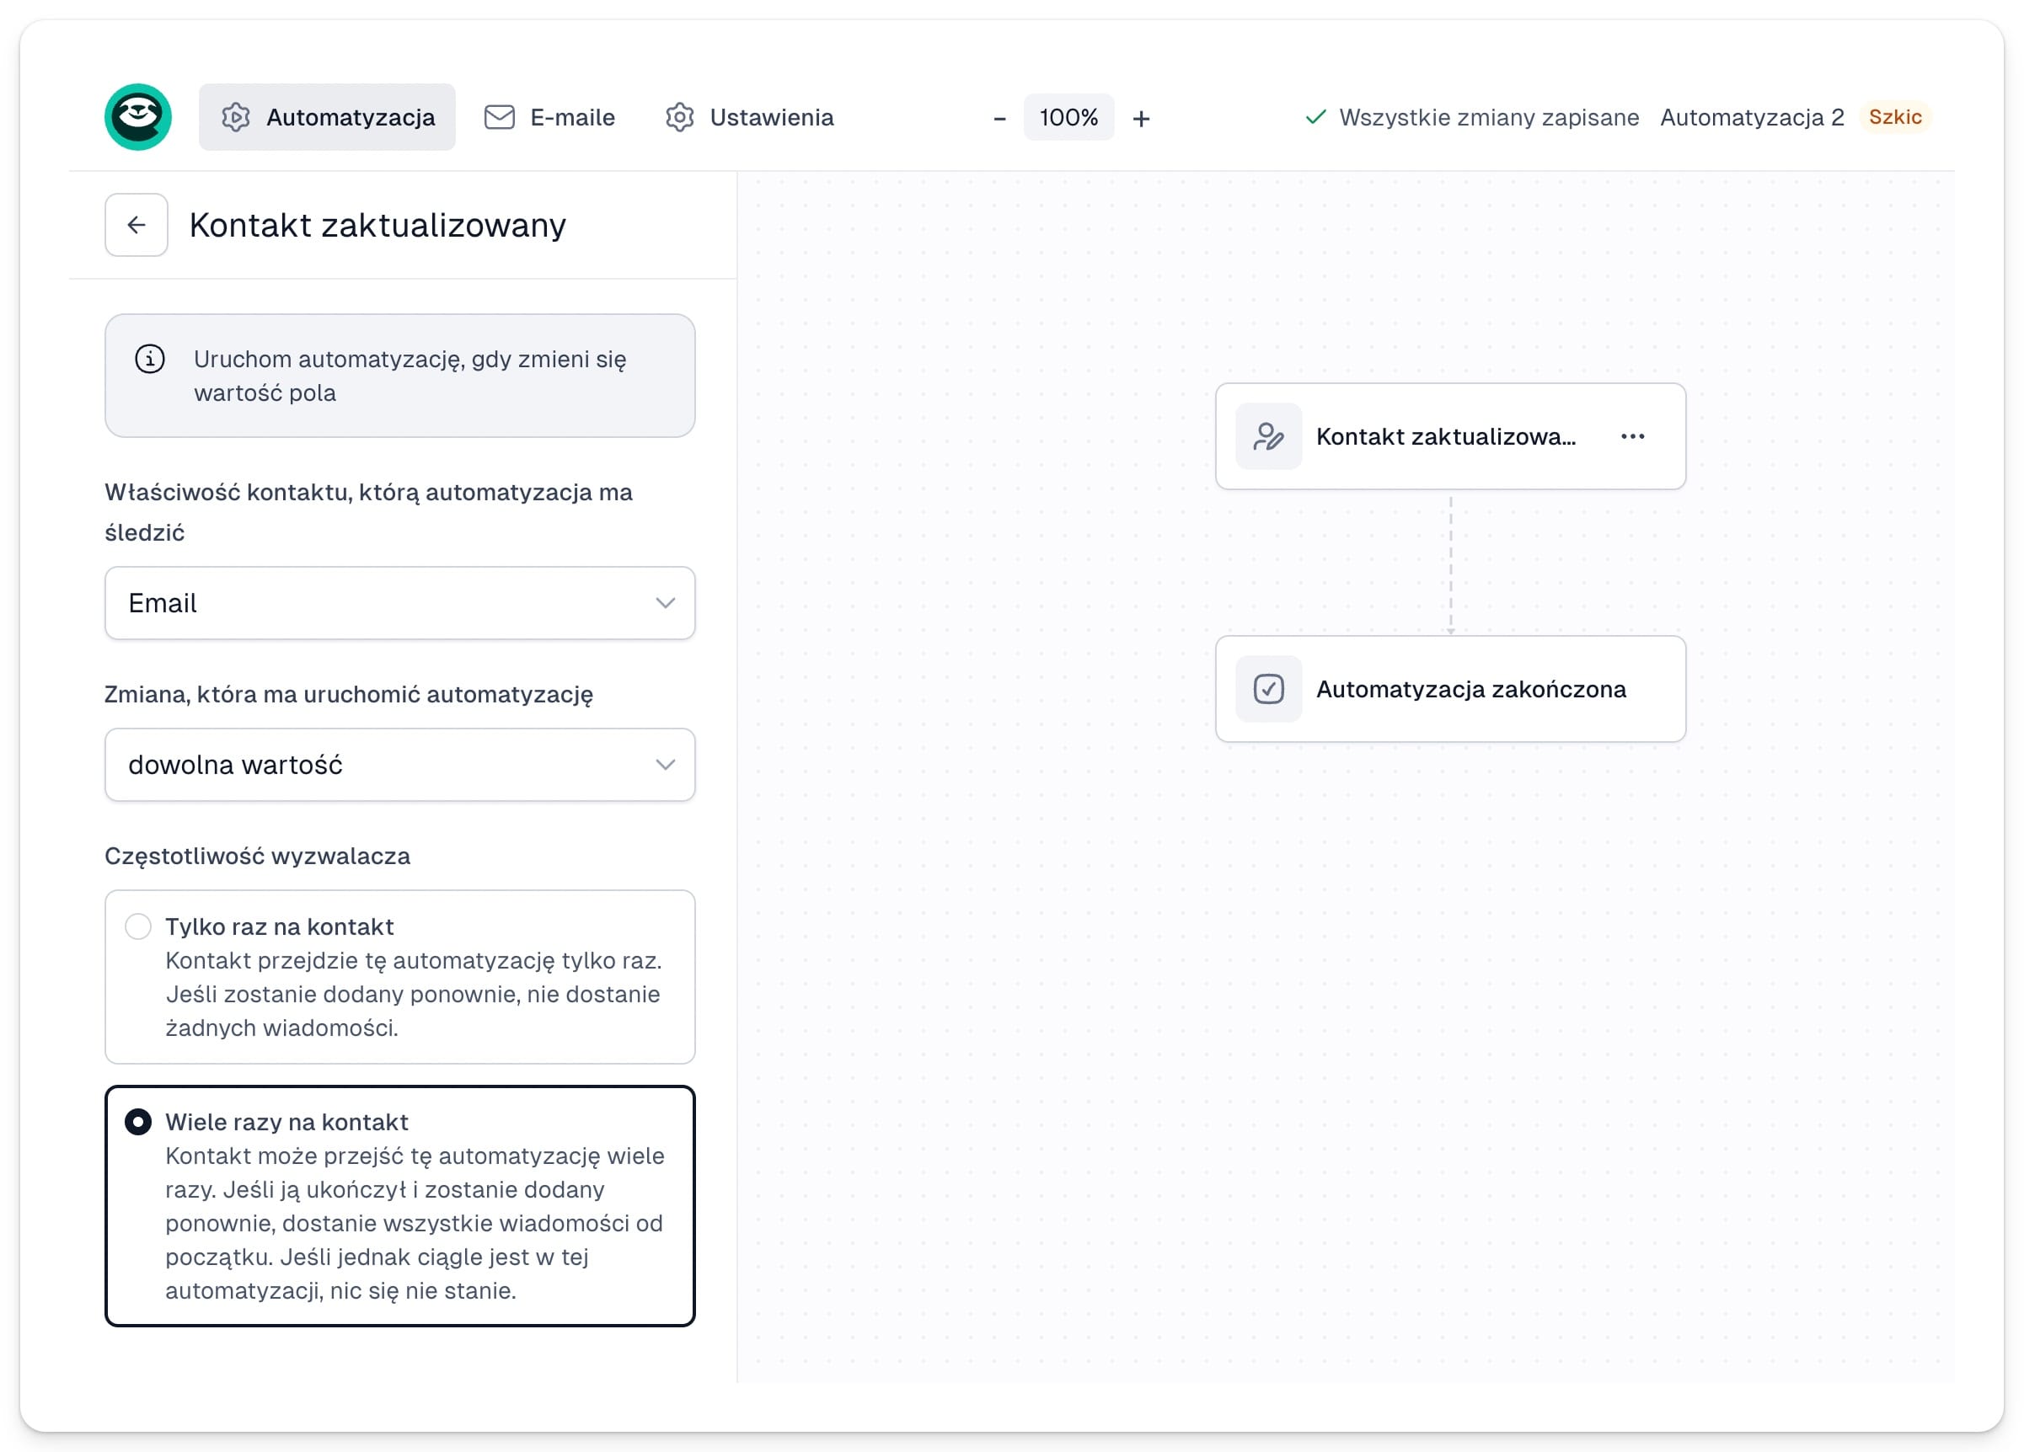Screen dimensions: 2024x1452
Task: Click the zoom out minus button
Action: (x=999, y=118)
